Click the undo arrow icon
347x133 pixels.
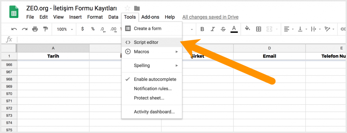[x=14, y=29]
